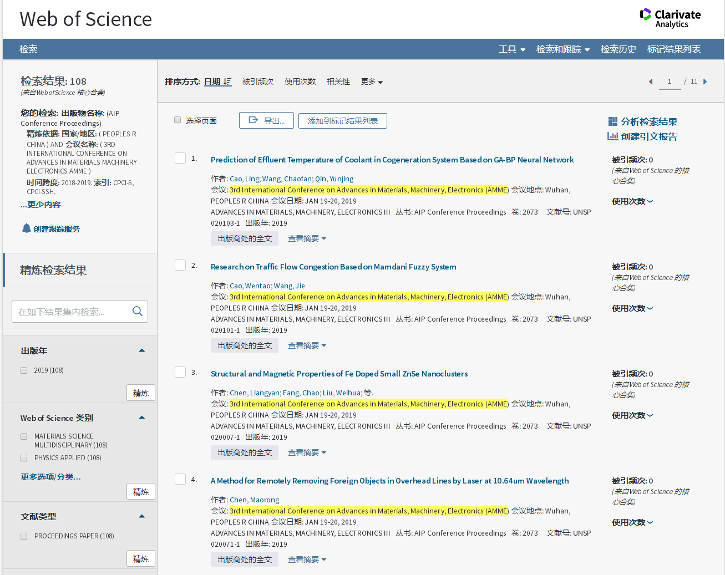The image size is (725, 575).
Task: Collapse the Web of Science 类别 section
Action: click(141, 418)
